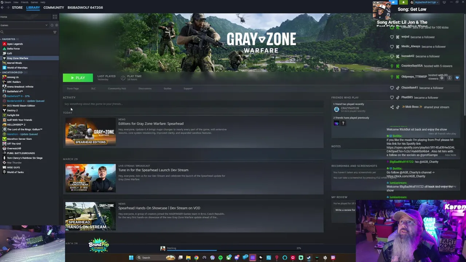Open the Friends menu
This screenshot has width=466, height=262.
24,2
